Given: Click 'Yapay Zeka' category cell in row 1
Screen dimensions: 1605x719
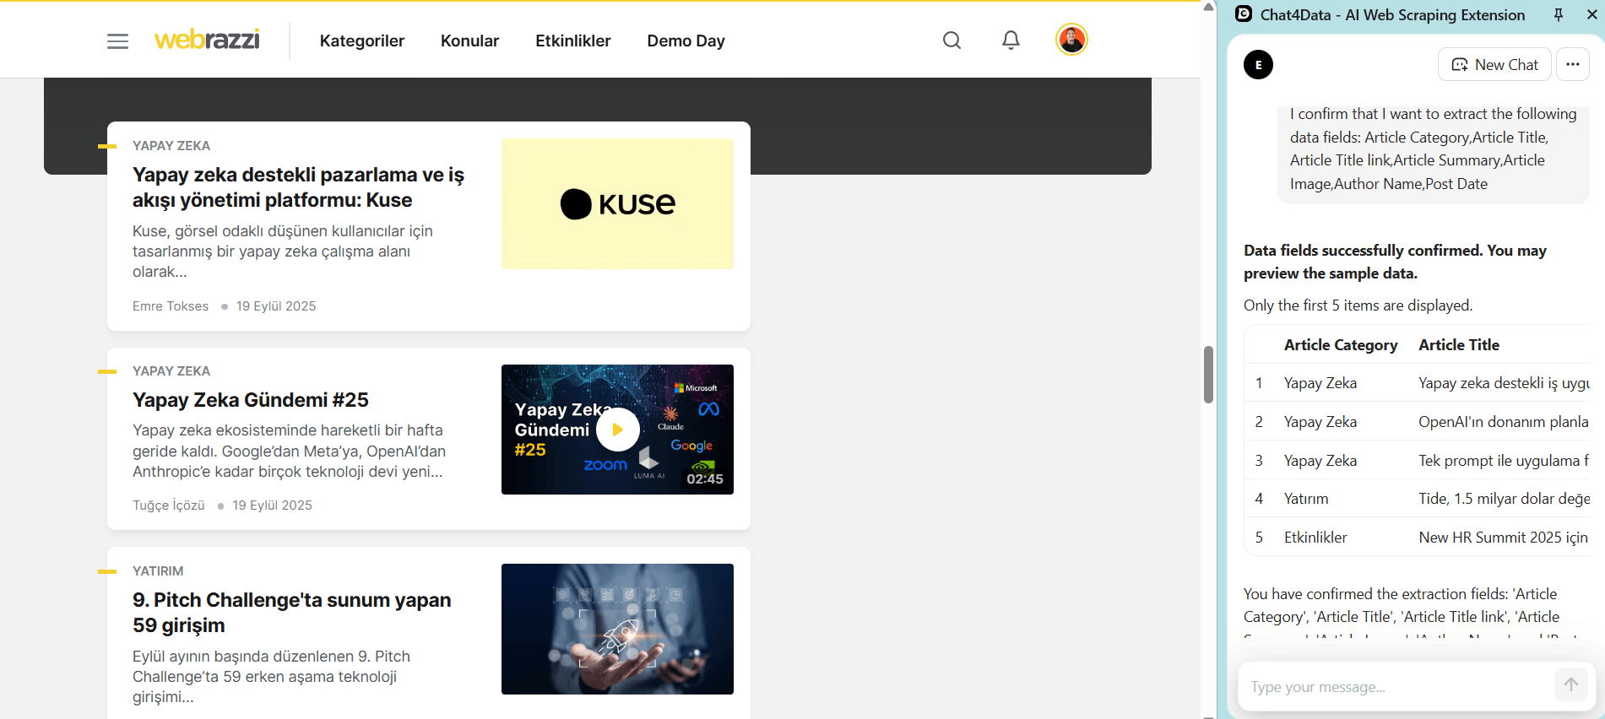Looking at the screenshot, I should [x=1320, y=383].
